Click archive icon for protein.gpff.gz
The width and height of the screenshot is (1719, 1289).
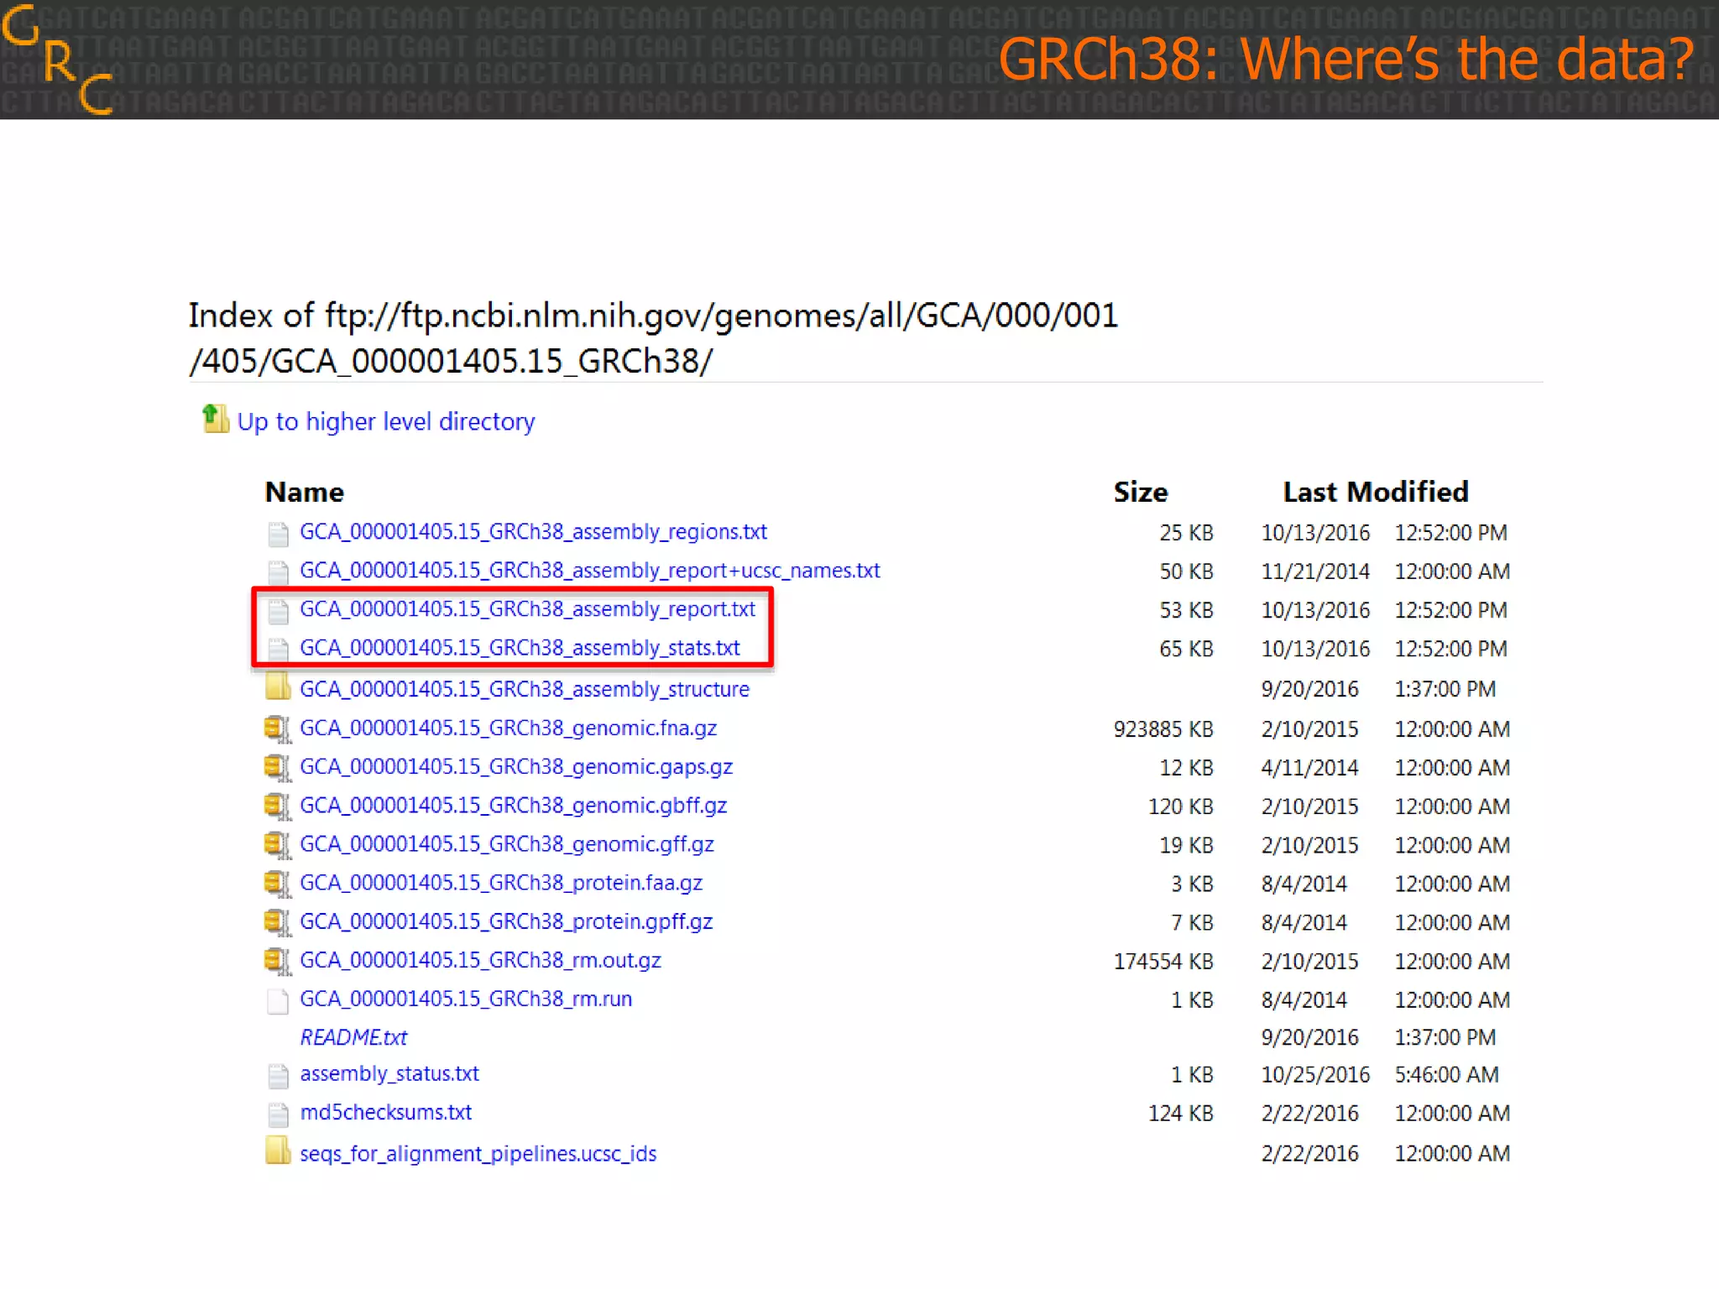tap(278, 921)
